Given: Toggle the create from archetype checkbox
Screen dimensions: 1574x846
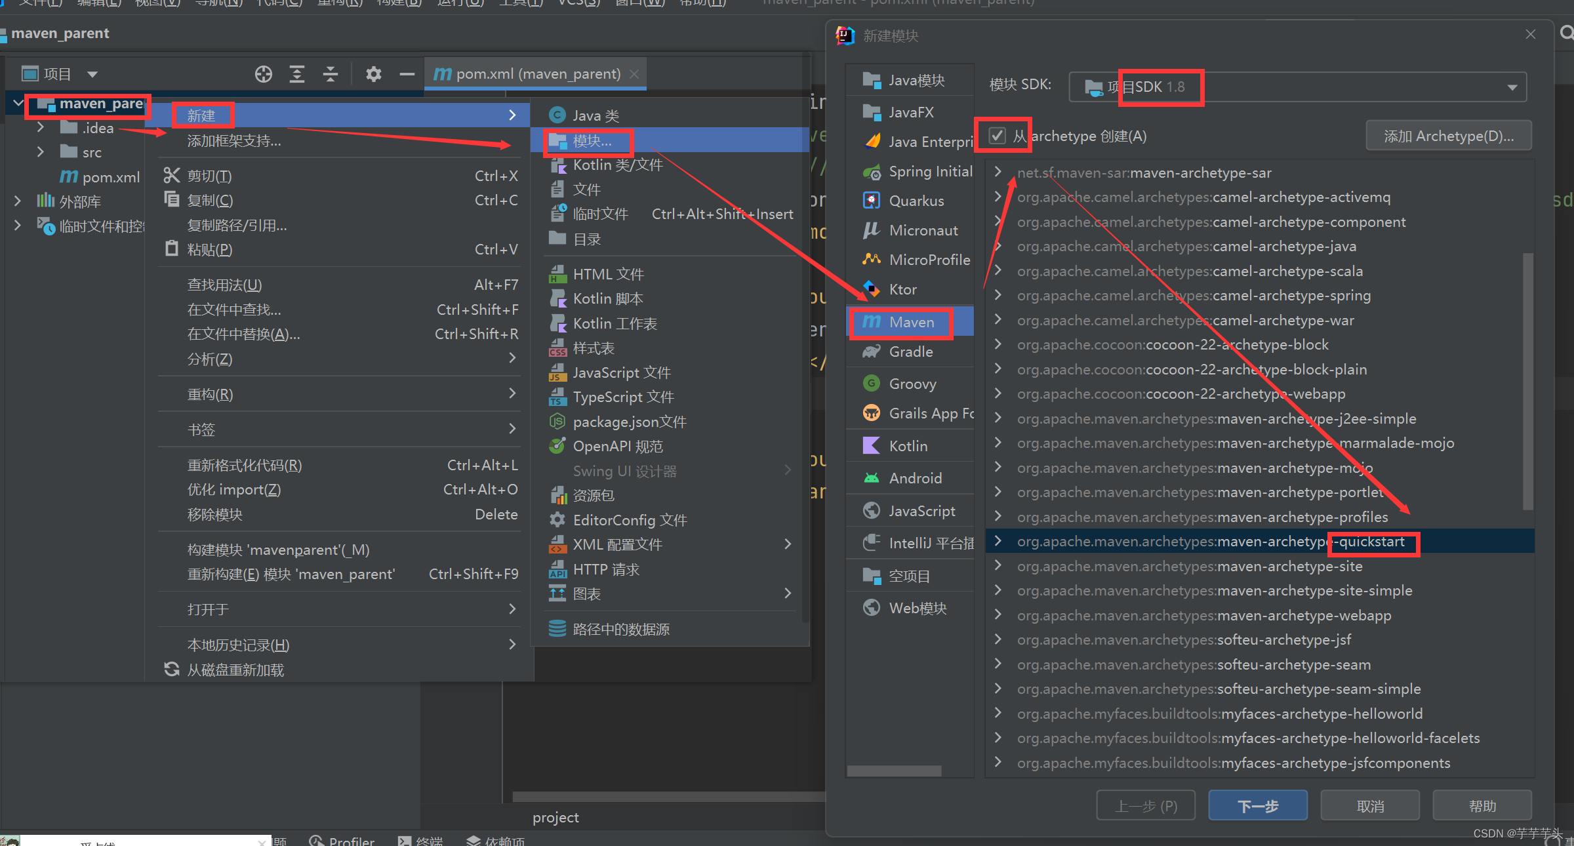Looking at the screenshot, I should [997, 136].
